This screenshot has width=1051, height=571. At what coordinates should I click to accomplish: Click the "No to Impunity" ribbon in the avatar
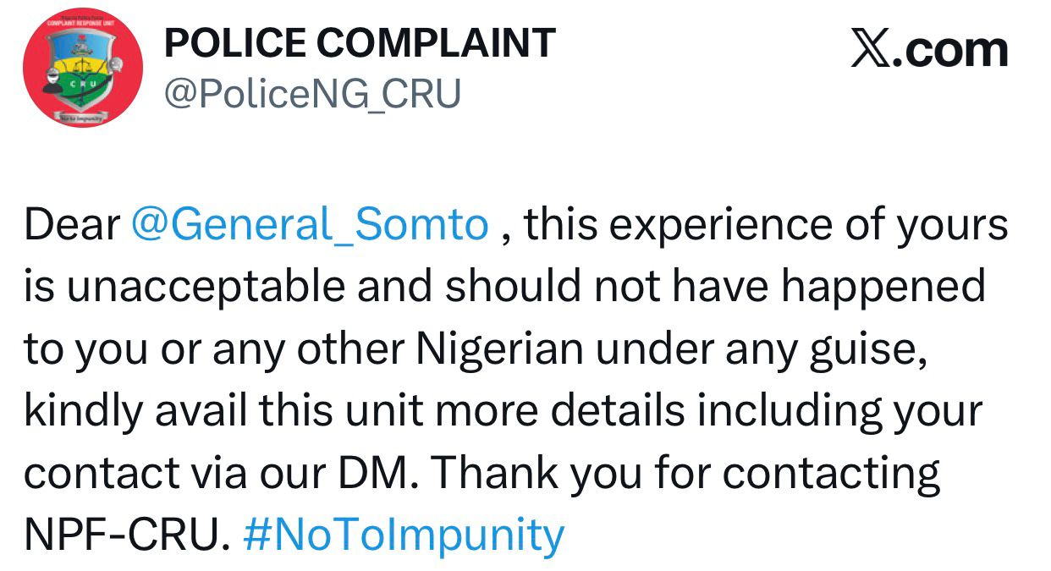coord(80,119)
